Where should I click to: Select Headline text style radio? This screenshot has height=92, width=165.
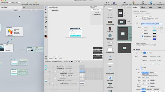coord(141,60)
